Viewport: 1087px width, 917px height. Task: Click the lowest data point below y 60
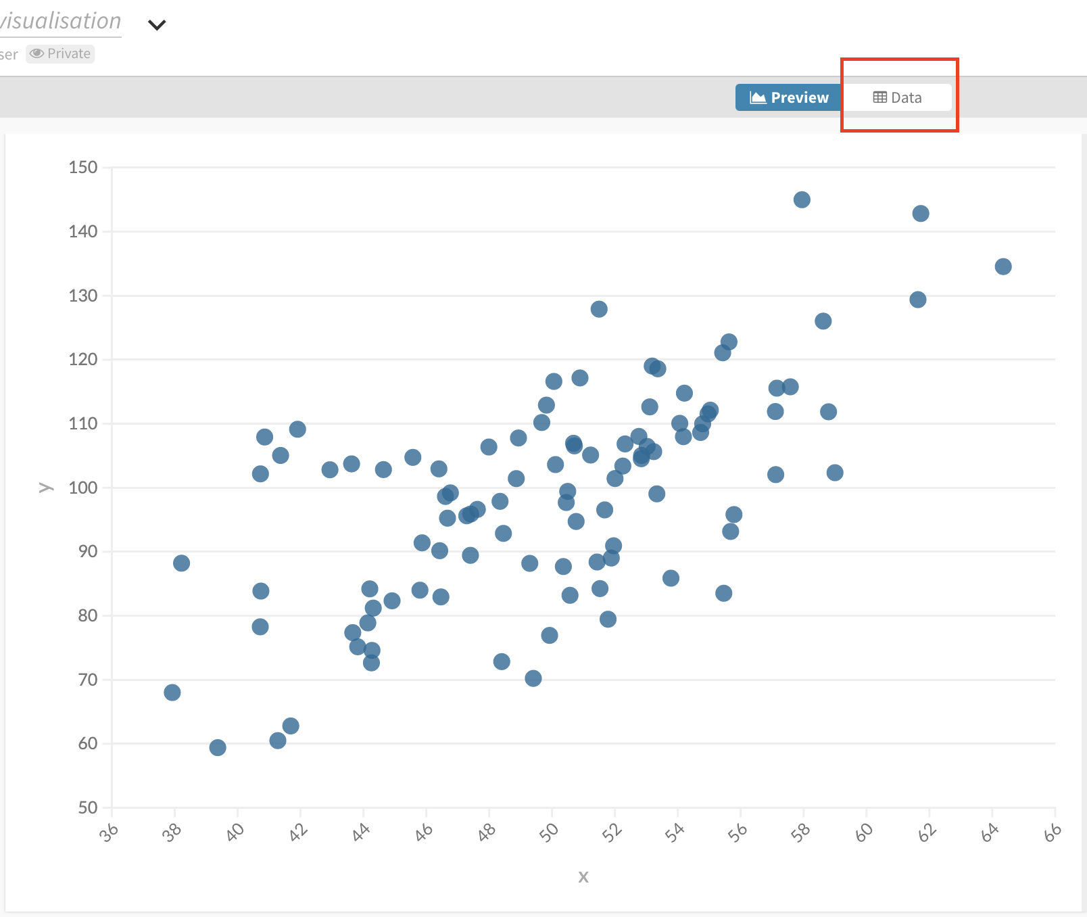(x=218, y=747)
